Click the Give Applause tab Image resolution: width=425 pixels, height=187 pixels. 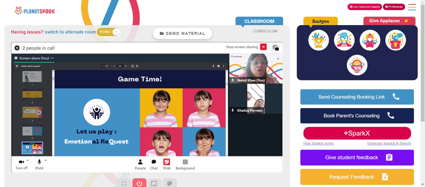pos(389,21)
